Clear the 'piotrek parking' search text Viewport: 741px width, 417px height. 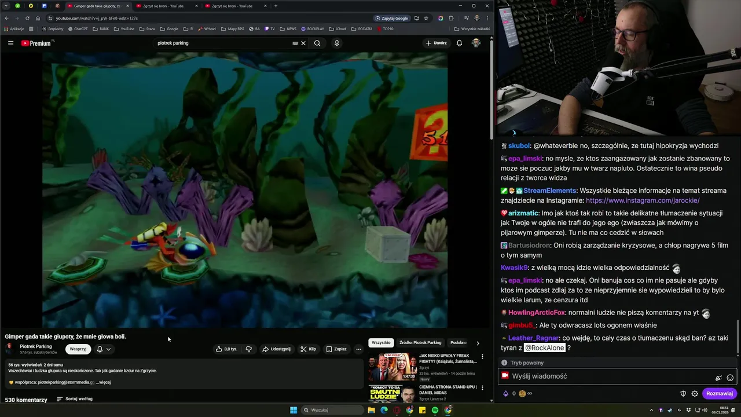click(x=303, y=43)
